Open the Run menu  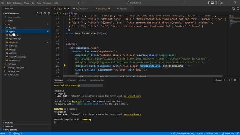click(x=38, y=3)
